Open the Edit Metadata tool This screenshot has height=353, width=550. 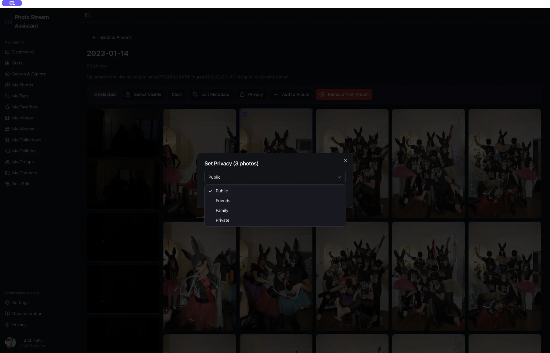pos(211,94)
